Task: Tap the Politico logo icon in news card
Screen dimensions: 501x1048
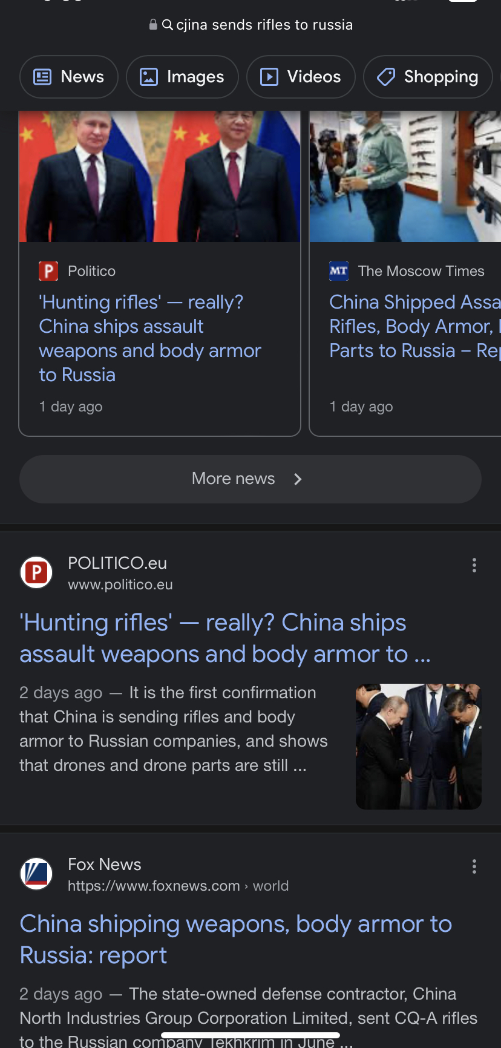Action: (x=48, y=271)
